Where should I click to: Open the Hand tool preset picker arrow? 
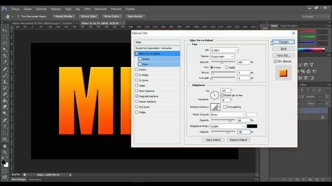(12, 17)
